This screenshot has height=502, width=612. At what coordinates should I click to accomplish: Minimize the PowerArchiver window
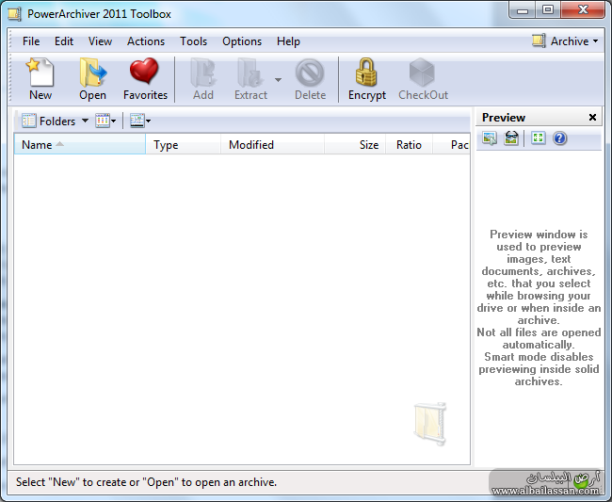coord(523,10)
